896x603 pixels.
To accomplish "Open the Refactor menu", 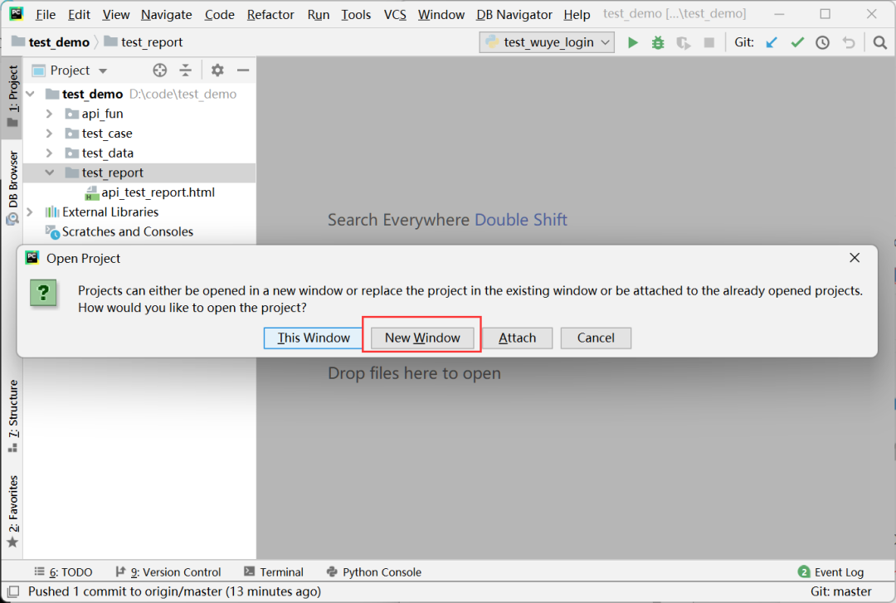I will pyautogui.click(x=270, y=14).
